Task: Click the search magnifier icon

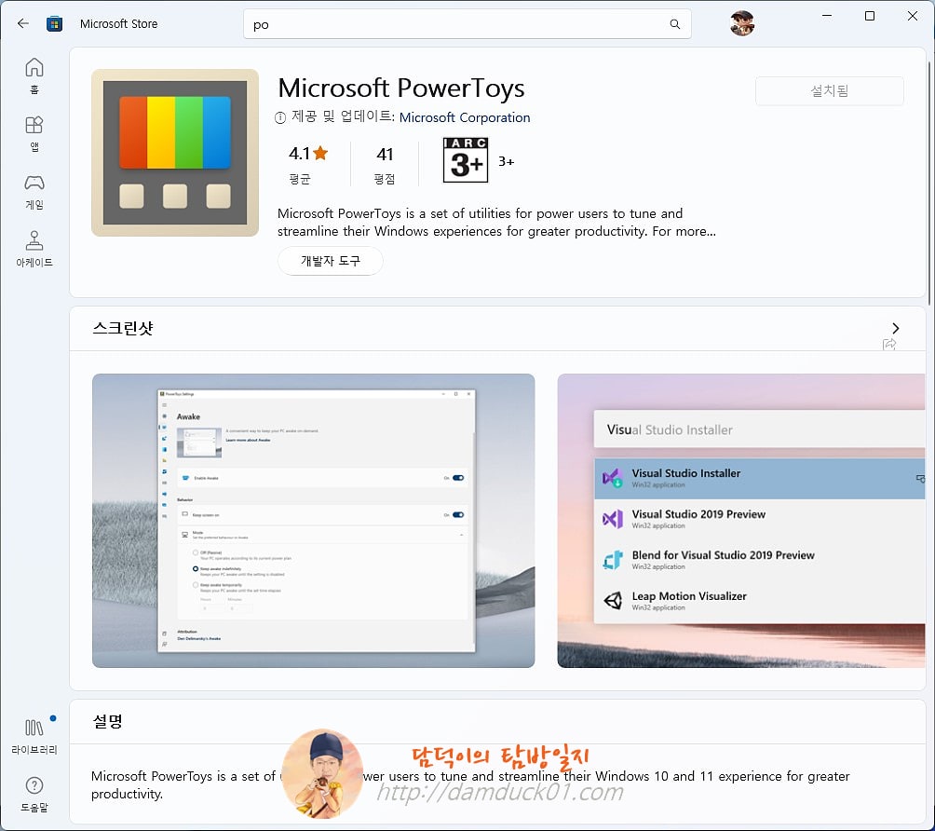Action: tap(674, 24)
